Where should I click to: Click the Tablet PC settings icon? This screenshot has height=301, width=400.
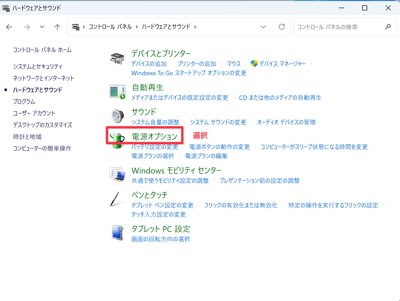(117, 233)
